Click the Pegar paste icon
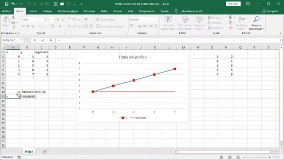 [6, 20]
